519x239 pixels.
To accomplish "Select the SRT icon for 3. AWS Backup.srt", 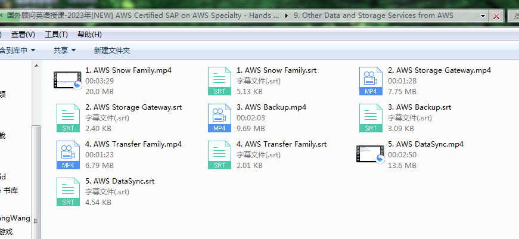I will (371, 118).
